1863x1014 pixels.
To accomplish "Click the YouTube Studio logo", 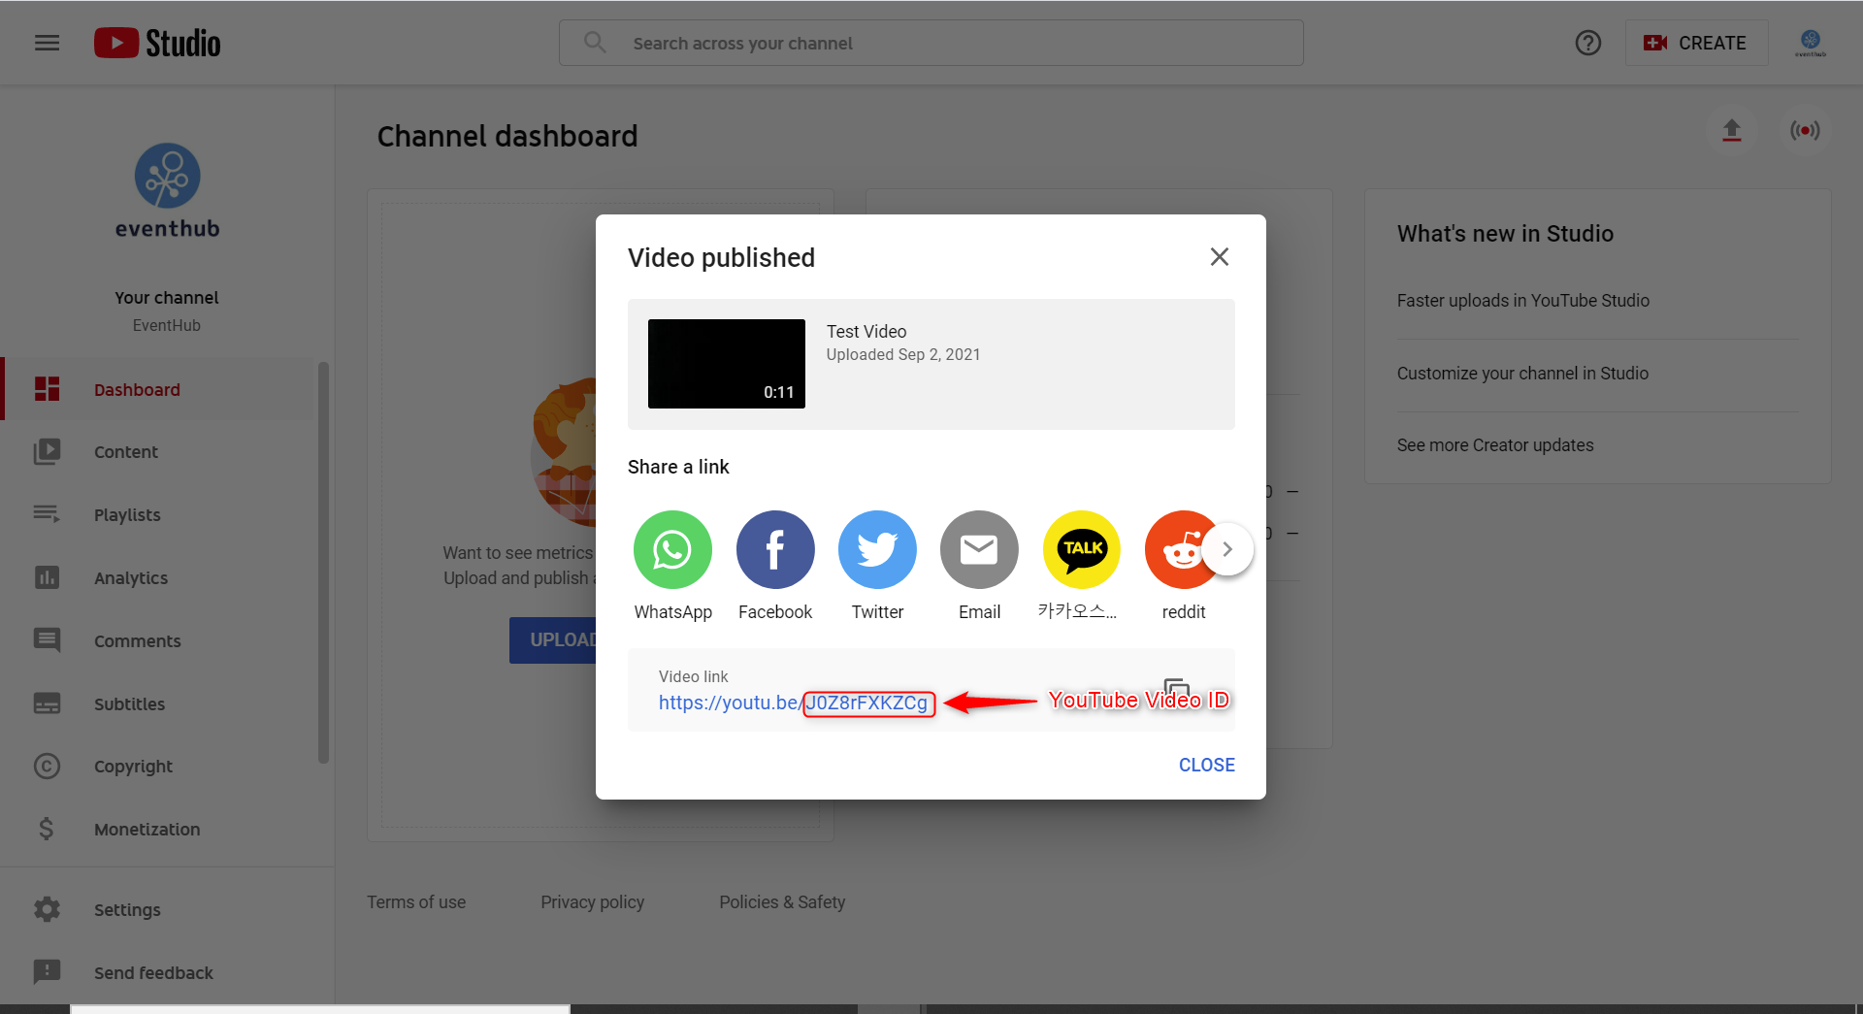I will coord(157,43).
